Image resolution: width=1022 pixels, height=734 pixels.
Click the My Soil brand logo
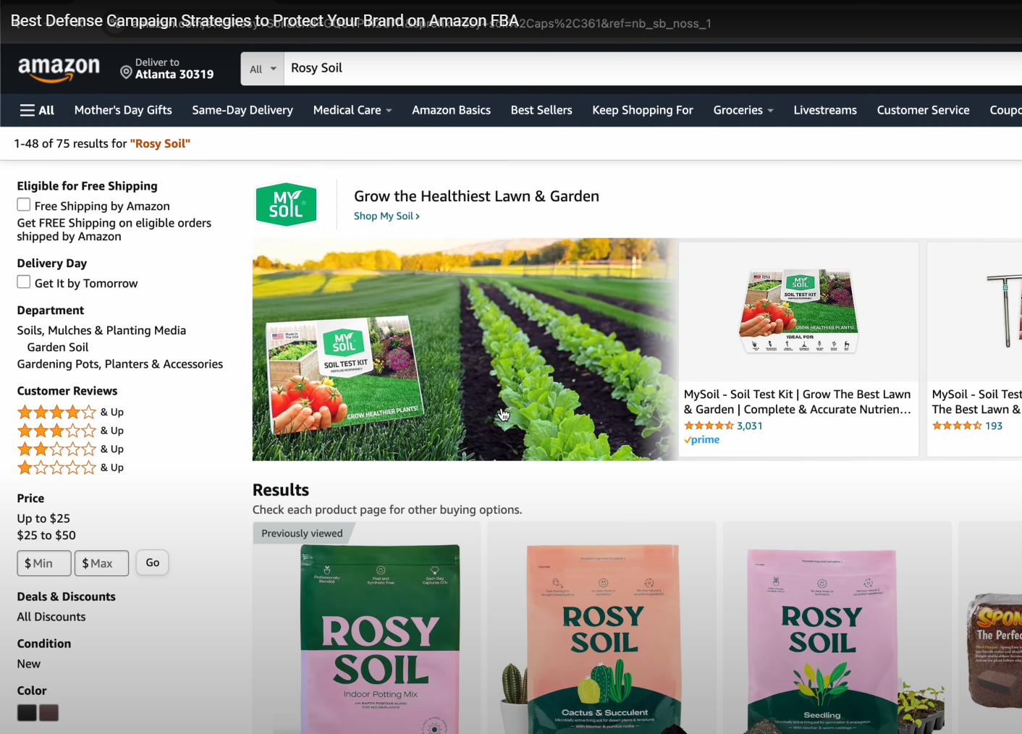pos(286,204)
